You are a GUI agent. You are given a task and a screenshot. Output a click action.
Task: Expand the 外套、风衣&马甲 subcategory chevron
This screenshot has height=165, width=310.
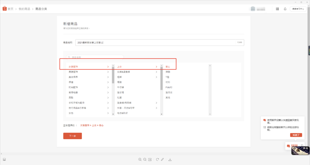[x=156, y=108]
